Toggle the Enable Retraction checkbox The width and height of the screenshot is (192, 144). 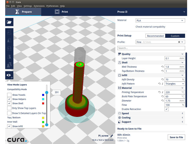(x=167, y=109)
